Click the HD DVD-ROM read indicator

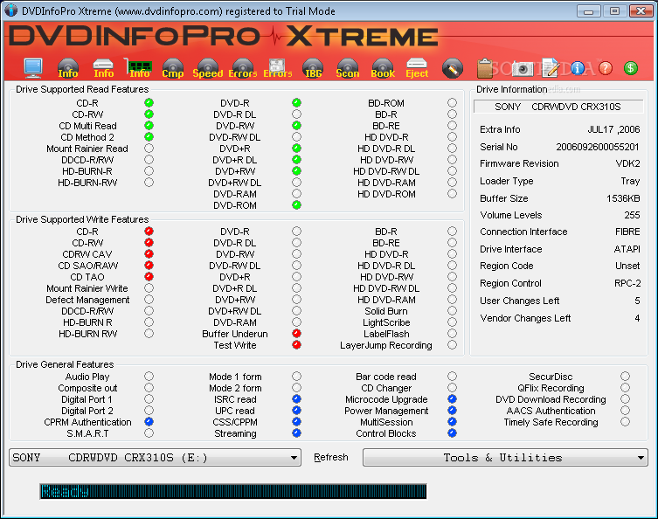[452, 194]
